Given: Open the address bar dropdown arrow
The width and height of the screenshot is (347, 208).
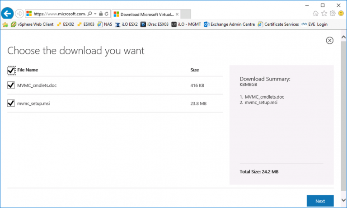Looking at the screenshot, I should 95,14.
